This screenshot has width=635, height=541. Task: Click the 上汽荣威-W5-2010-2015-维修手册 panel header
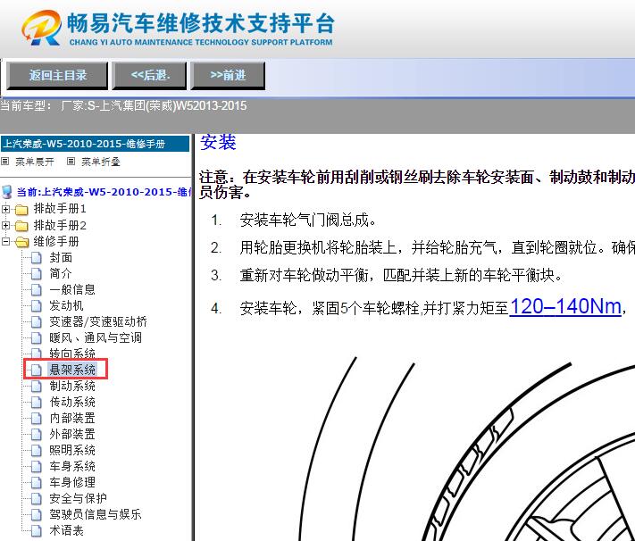point(96,144)
